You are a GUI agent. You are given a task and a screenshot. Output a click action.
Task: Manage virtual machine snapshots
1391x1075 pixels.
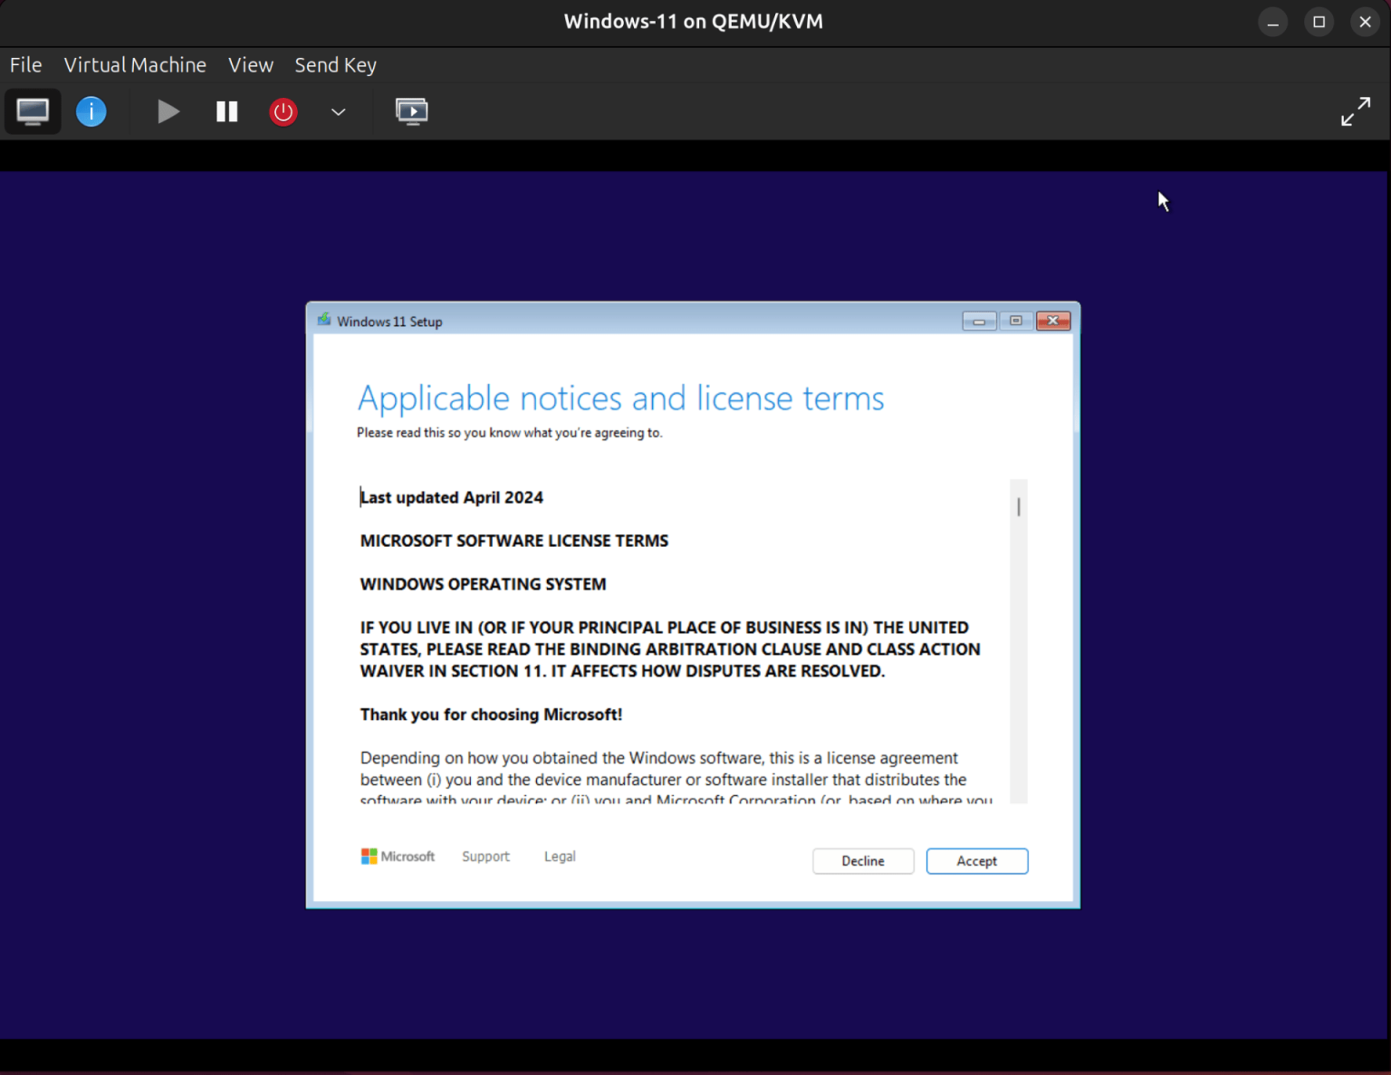point(412,110)
